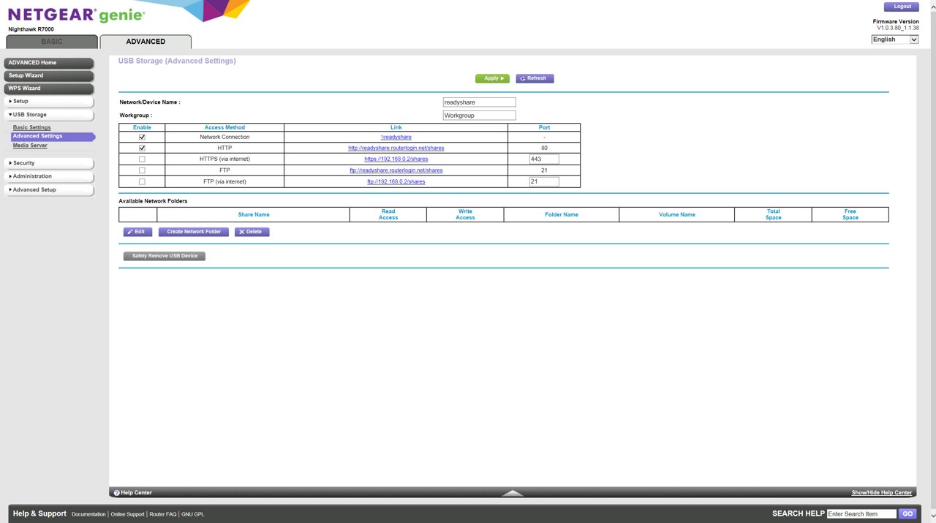Open the WPS Wizard sidebar item

[49, 89]
